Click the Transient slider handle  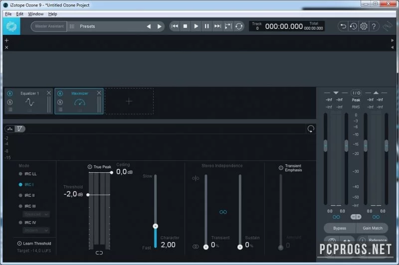click(x=206, y=247)
